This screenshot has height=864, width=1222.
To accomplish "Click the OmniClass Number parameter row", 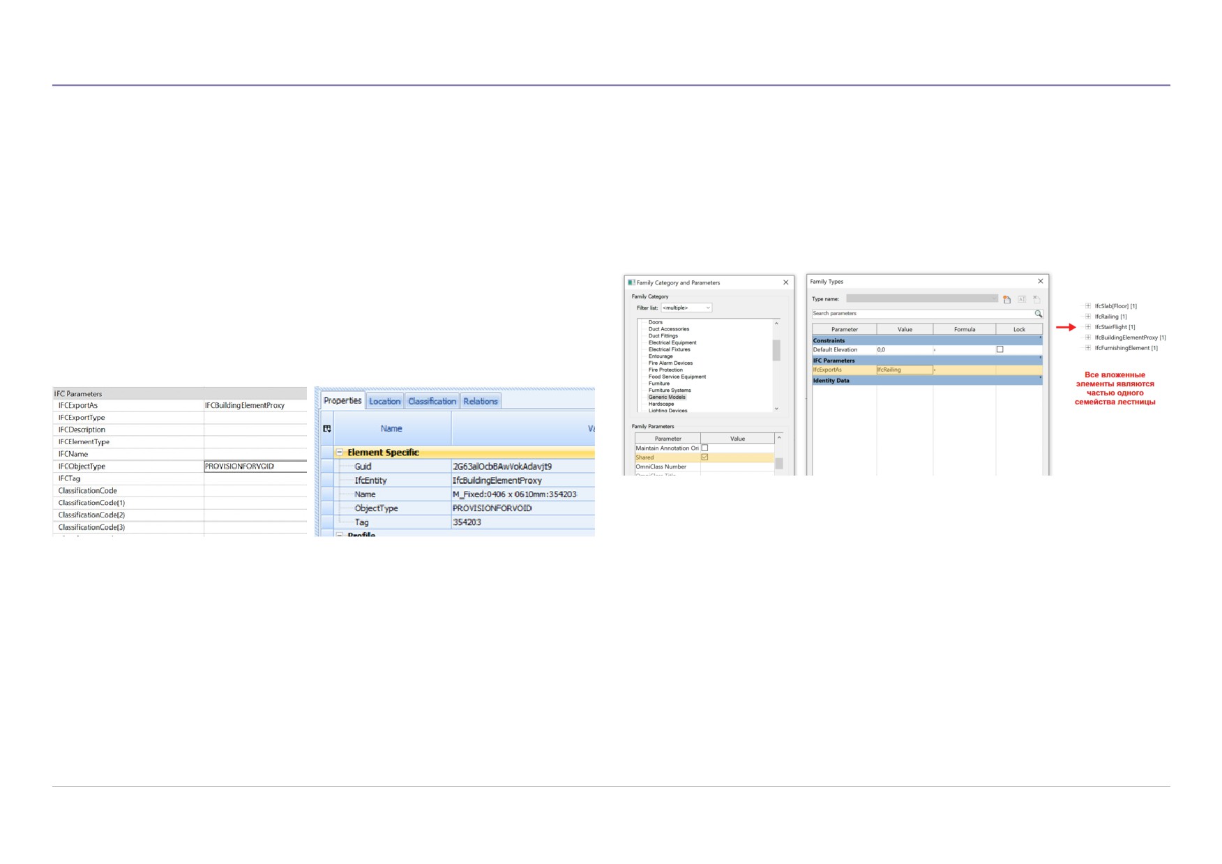I will coord(704,467).
